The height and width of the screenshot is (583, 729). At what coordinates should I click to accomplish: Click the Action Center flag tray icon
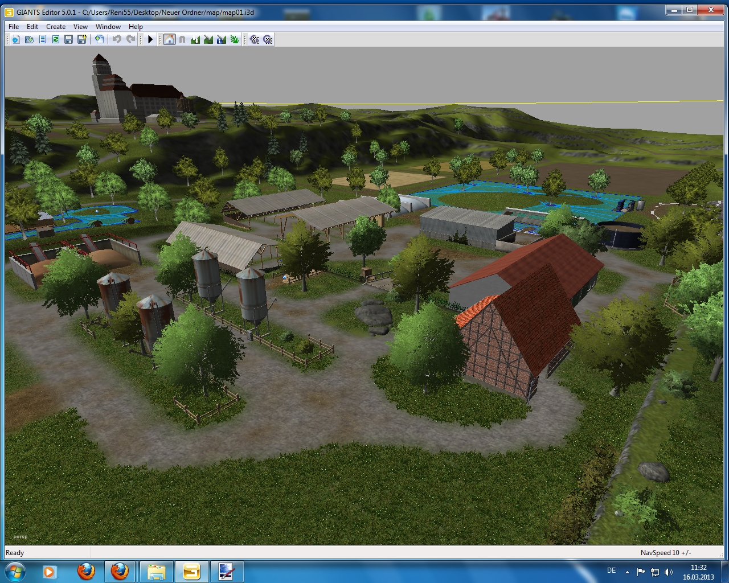click(x=641, y=572)
